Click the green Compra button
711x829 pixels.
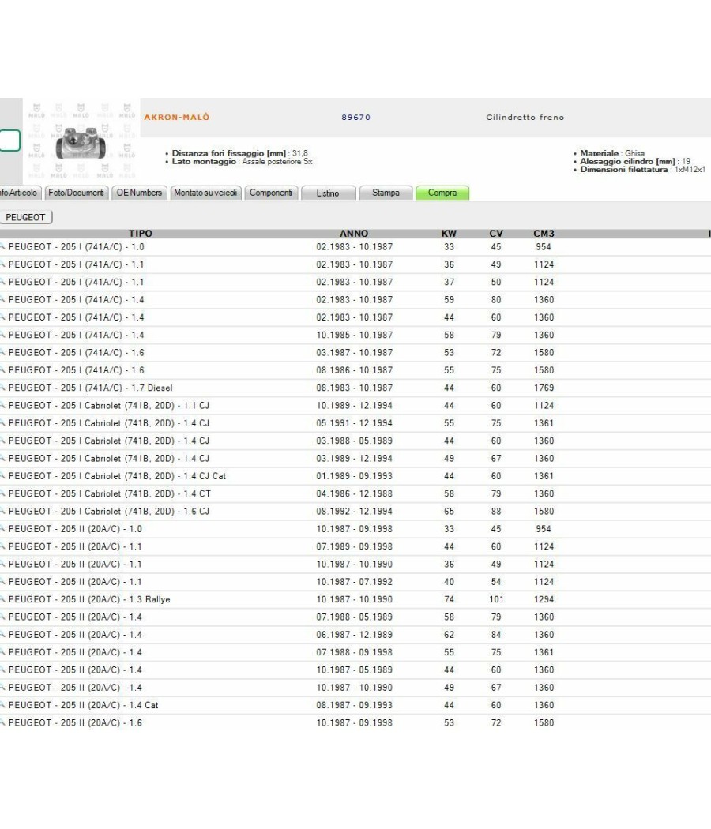click(442, 193)
